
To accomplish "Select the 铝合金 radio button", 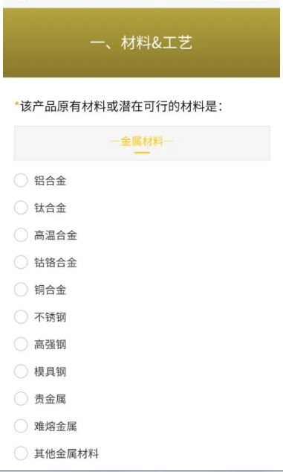I will 21,181.
